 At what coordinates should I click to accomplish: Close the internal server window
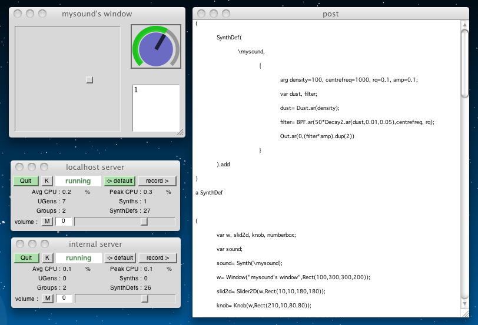point(20,244)
